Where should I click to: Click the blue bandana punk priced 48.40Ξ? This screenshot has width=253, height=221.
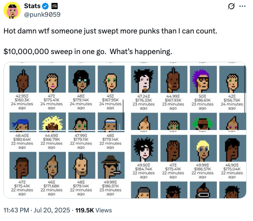point(23,121)
